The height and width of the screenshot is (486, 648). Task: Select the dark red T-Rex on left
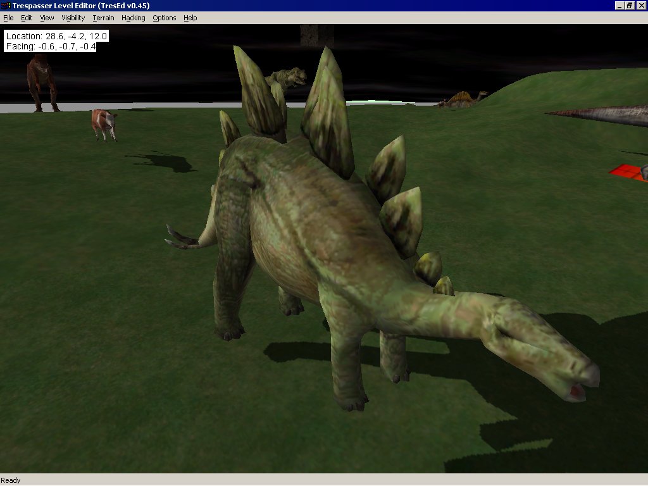point(41,83)
